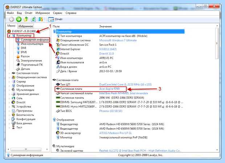Click the Отображение tree icon
The width and height of the screenshot is (225, 163).
(x=13, y=85)
